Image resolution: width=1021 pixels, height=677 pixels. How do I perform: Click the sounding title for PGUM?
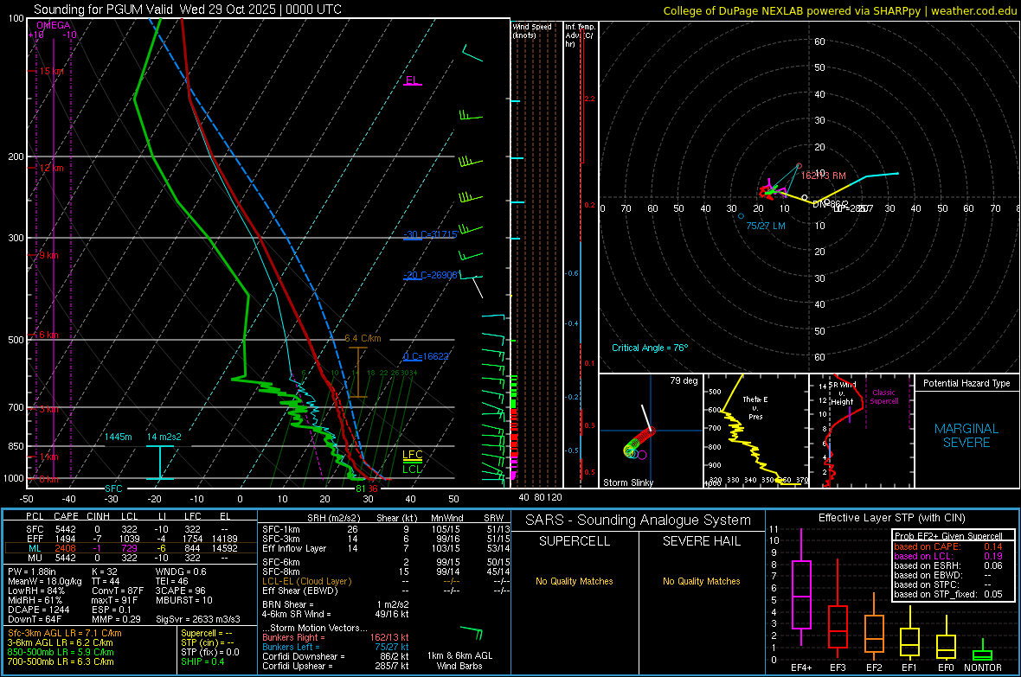coord(188,10)
